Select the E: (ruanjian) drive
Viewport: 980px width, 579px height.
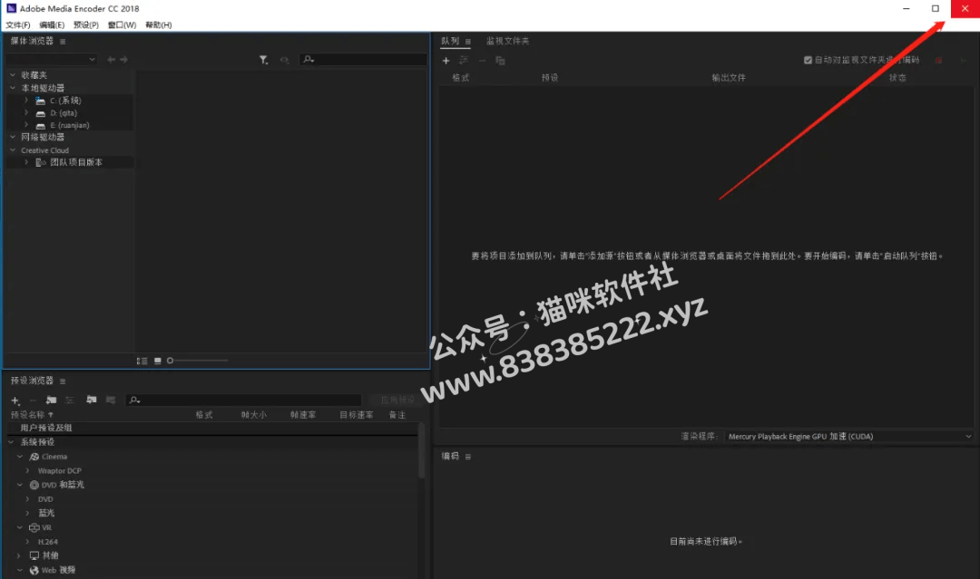tap(69, 125)
